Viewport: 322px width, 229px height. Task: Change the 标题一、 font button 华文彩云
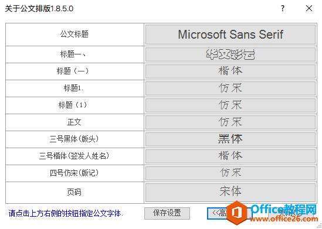(230, 54)
